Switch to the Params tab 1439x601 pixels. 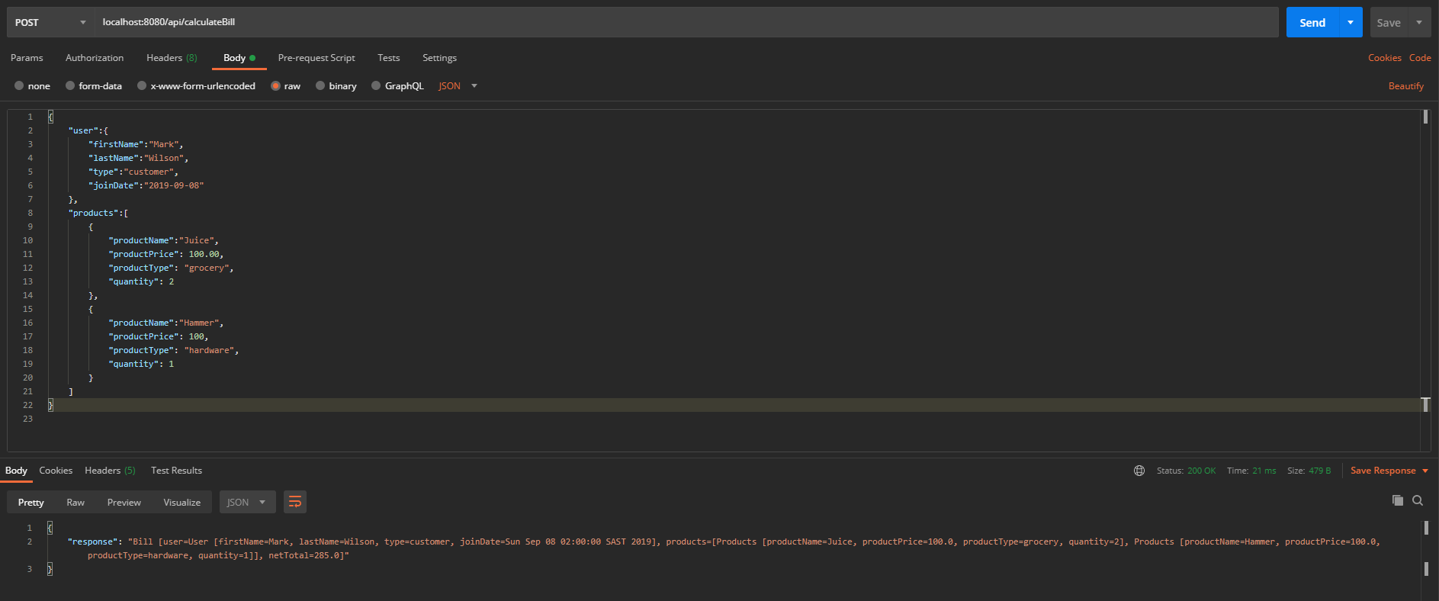click(x=27, y=58)
